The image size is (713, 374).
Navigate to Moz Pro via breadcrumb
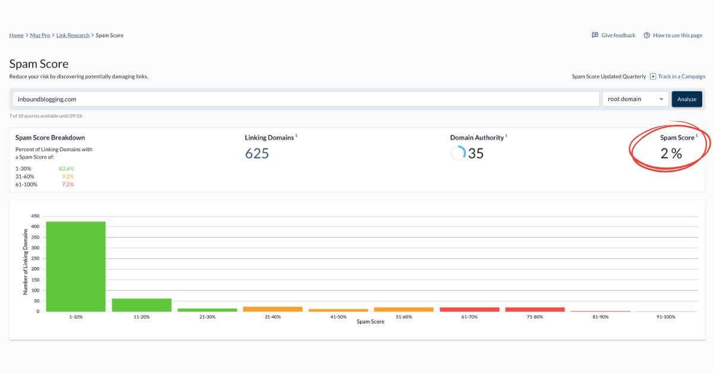pyautogui.click(x=39, y=35)
